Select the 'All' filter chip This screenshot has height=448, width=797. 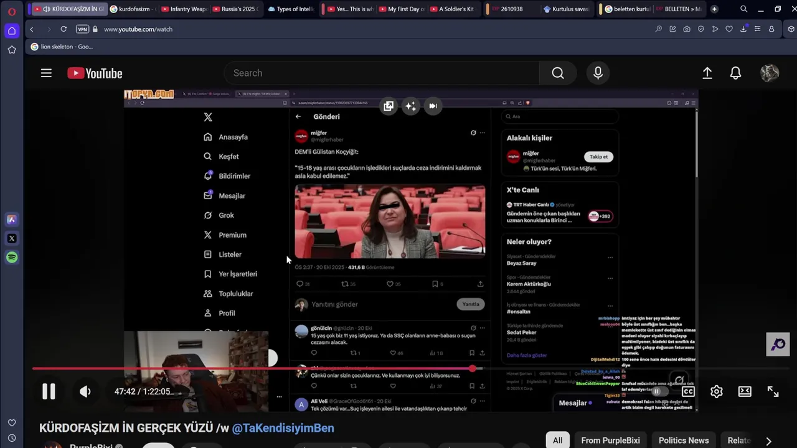557,441
